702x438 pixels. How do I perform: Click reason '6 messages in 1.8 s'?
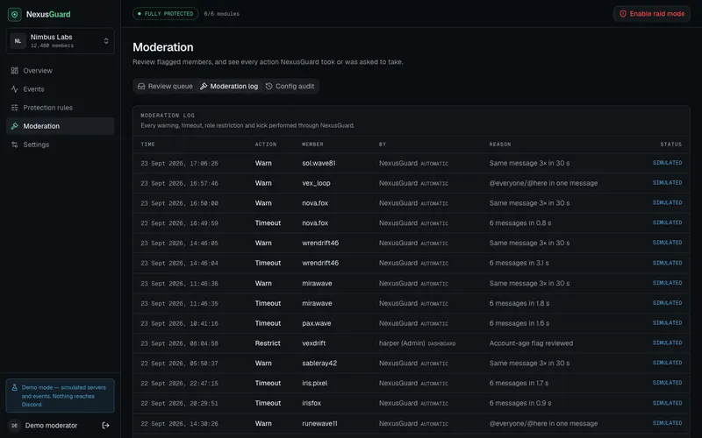click(x=519, y=303)
